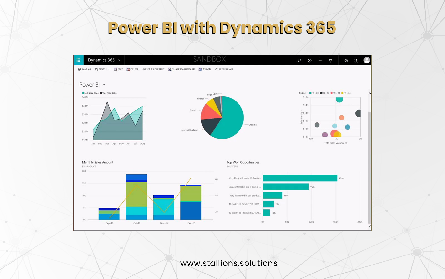Click FD - 04 district legend entry
This screenshot has height=279, width=445.
point(346,93)
